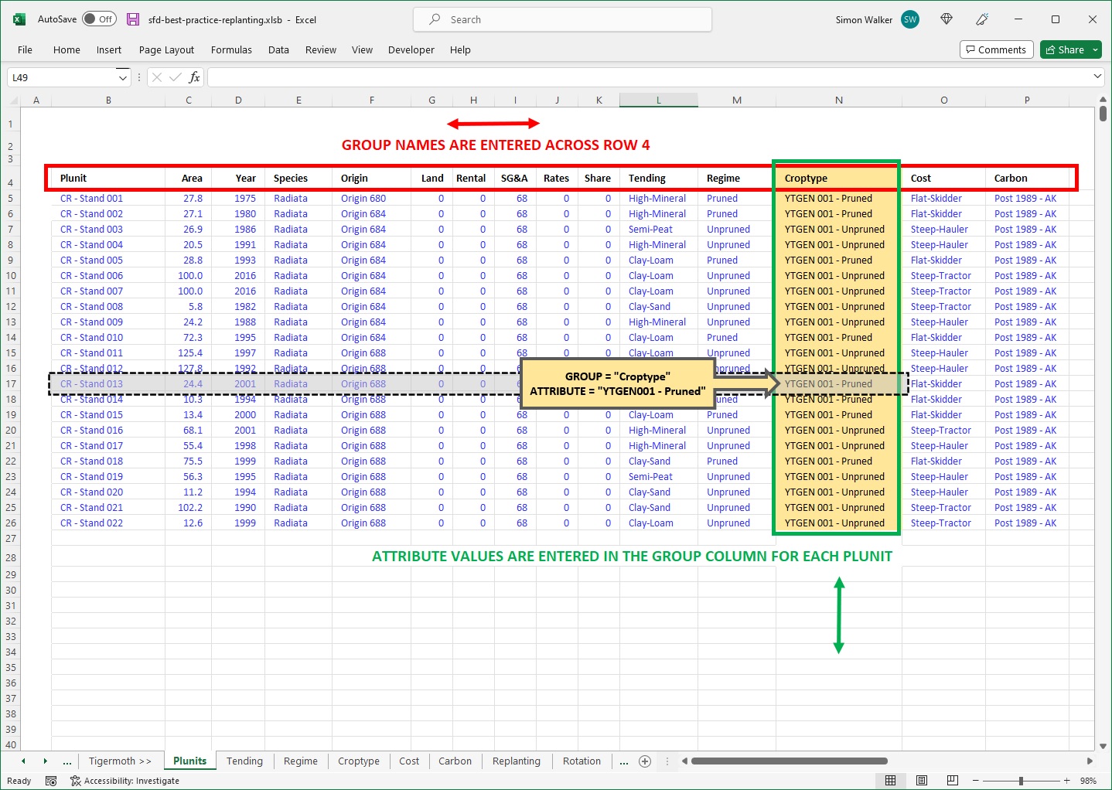This screenshot has width=1112, height=790.
Task: Click the next sheet arrow
Action: (45, 761)
